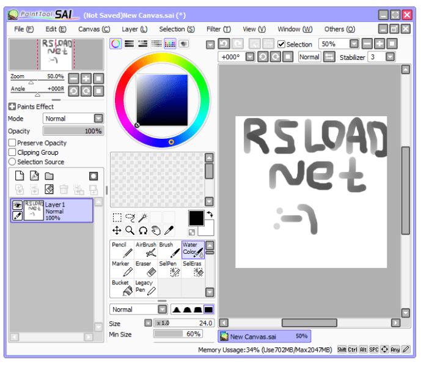Click the navigator canvas thumbnail
The image size is (429, 367).
[56, 54]
